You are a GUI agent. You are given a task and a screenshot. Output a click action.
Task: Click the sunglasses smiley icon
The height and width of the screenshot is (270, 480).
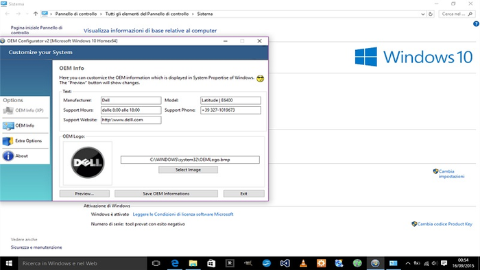point(260,79)
